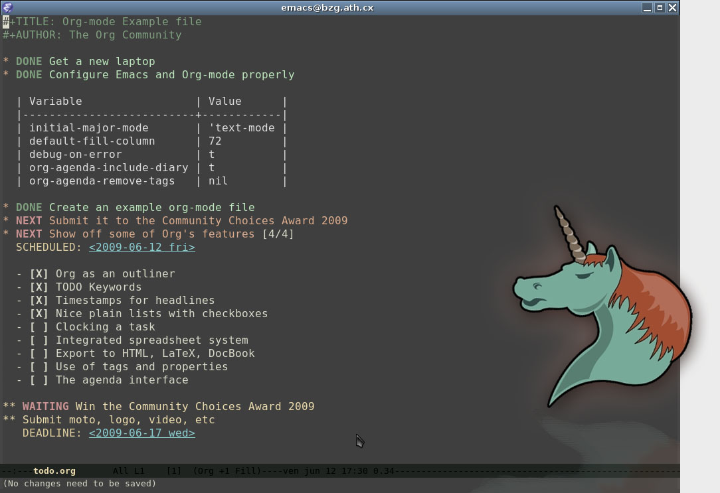Click the 'debug-on-error' table cell
720x493 pixels.
[75, 155]
